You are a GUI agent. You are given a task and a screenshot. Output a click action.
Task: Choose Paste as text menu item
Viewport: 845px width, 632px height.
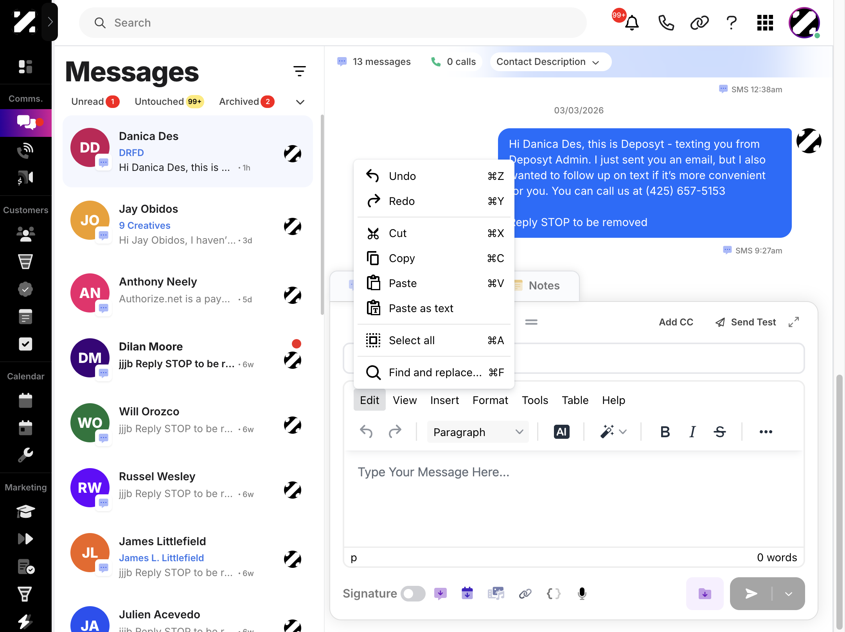434,308
